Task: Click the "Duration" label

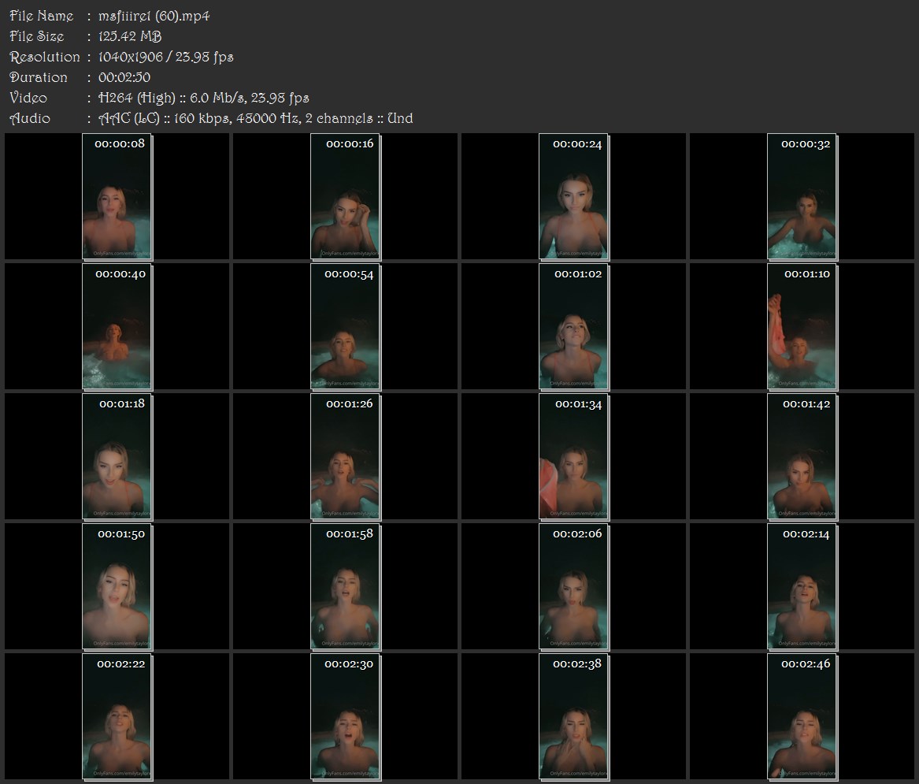Action: [x=39, y=77]
